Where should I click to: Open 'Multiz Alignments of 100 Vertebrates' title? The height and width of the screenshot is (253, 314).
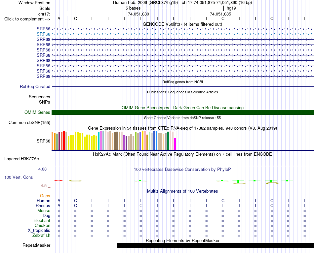(182, 191)
